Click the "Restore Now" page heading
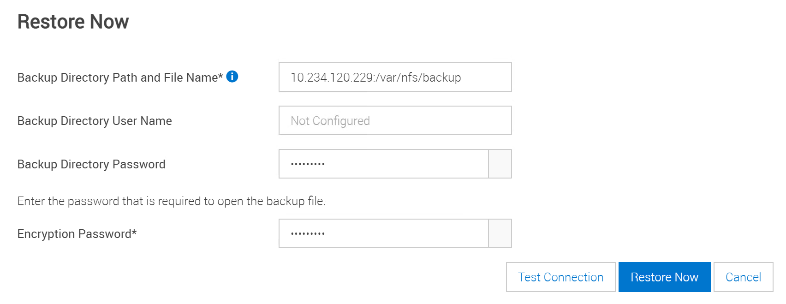Screen dimensions: 786x304 tap(73, 22)
